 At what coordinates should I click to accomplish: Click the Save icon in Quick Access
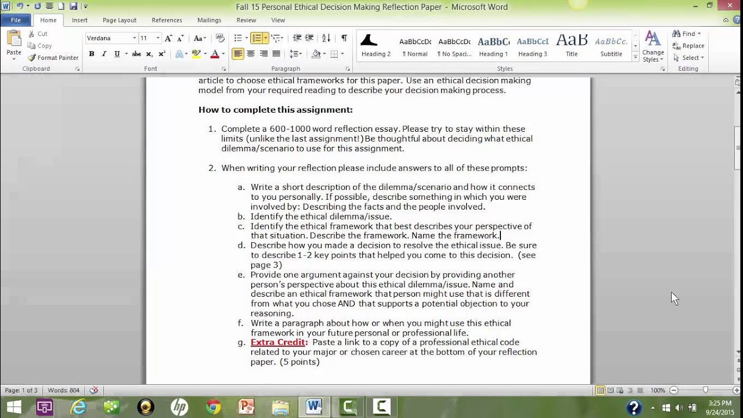(x=73, y=6)
